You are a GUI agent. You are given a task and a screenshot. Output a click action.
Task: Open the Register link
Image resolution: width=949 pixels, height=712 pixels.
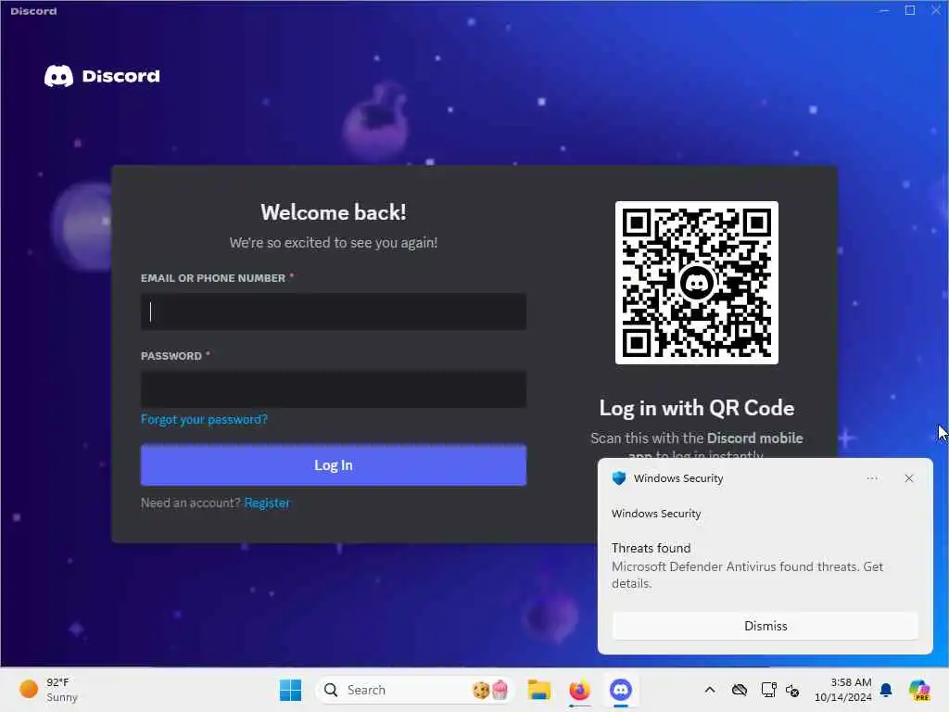pos(267,502)
